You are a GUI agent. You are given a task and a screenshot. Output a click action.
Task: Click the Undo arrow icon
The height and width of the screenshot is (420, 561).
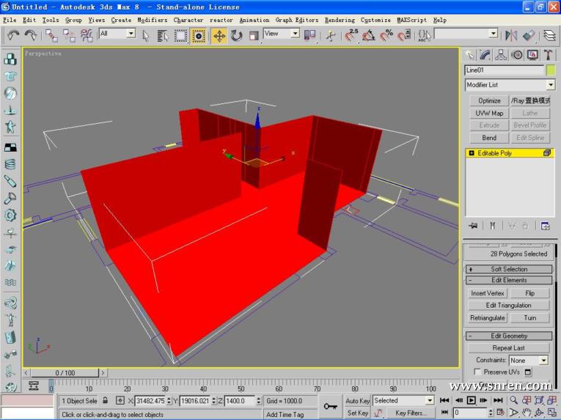tap(13, 35)
